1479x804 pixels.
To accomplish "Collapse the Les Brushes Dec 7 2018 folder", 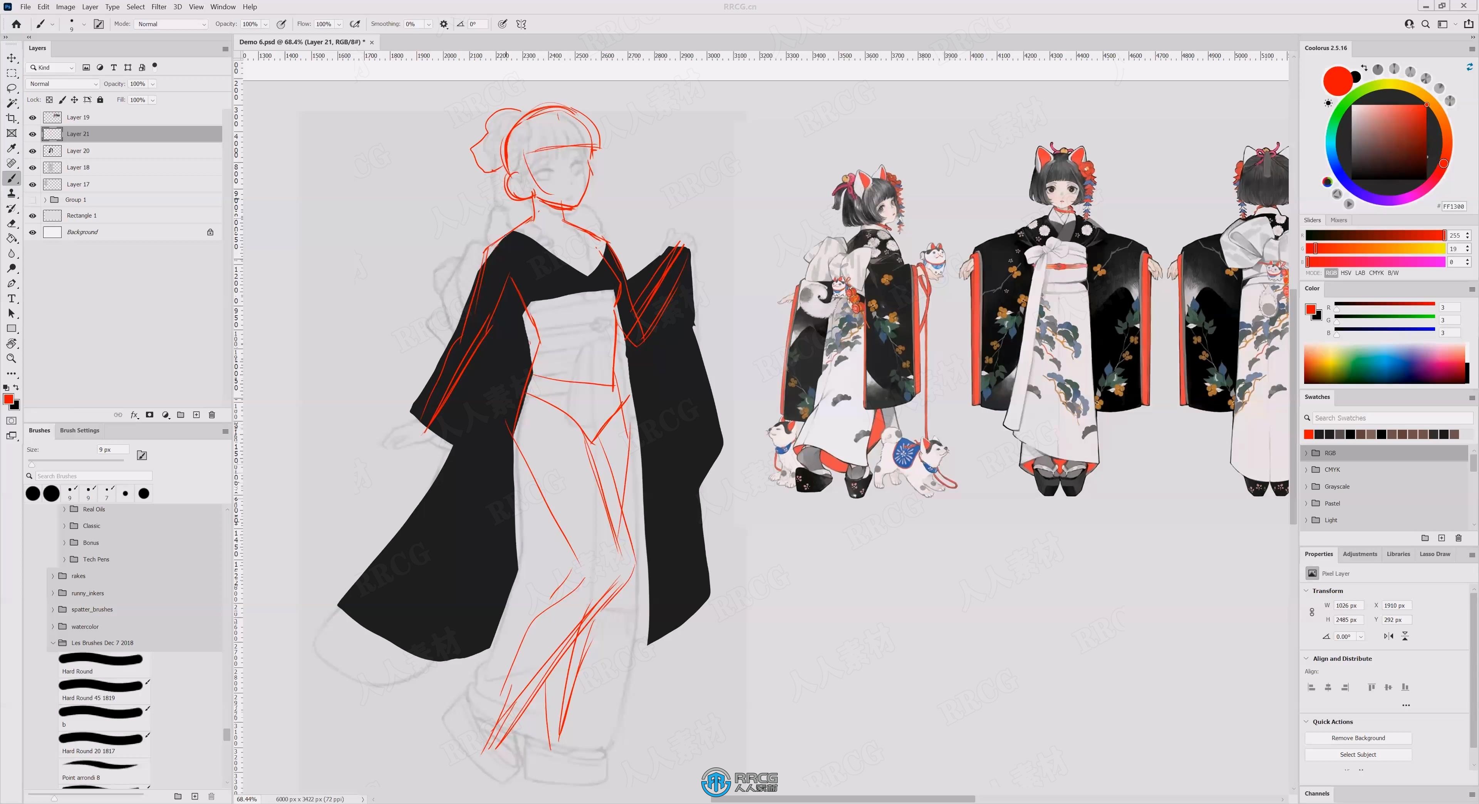I will pyautogui.click(x=53, y=643).
